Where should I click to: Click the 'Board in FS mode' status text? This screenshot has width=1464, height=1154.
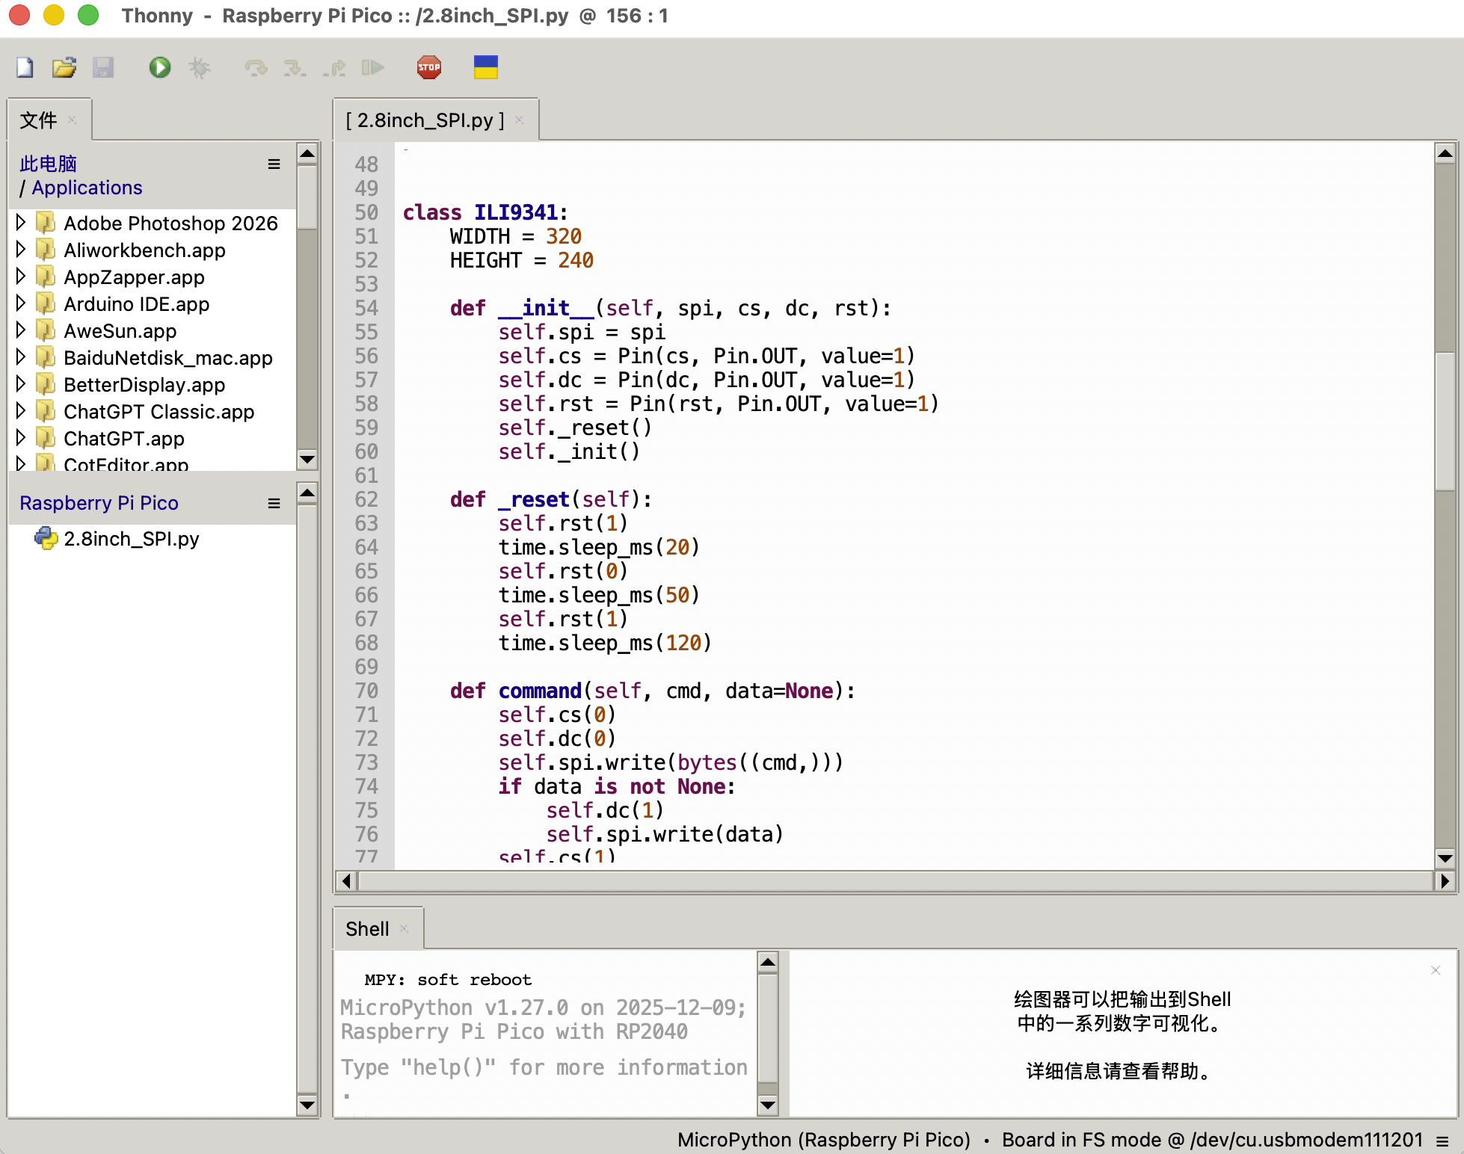(x=1212, y=1140)
